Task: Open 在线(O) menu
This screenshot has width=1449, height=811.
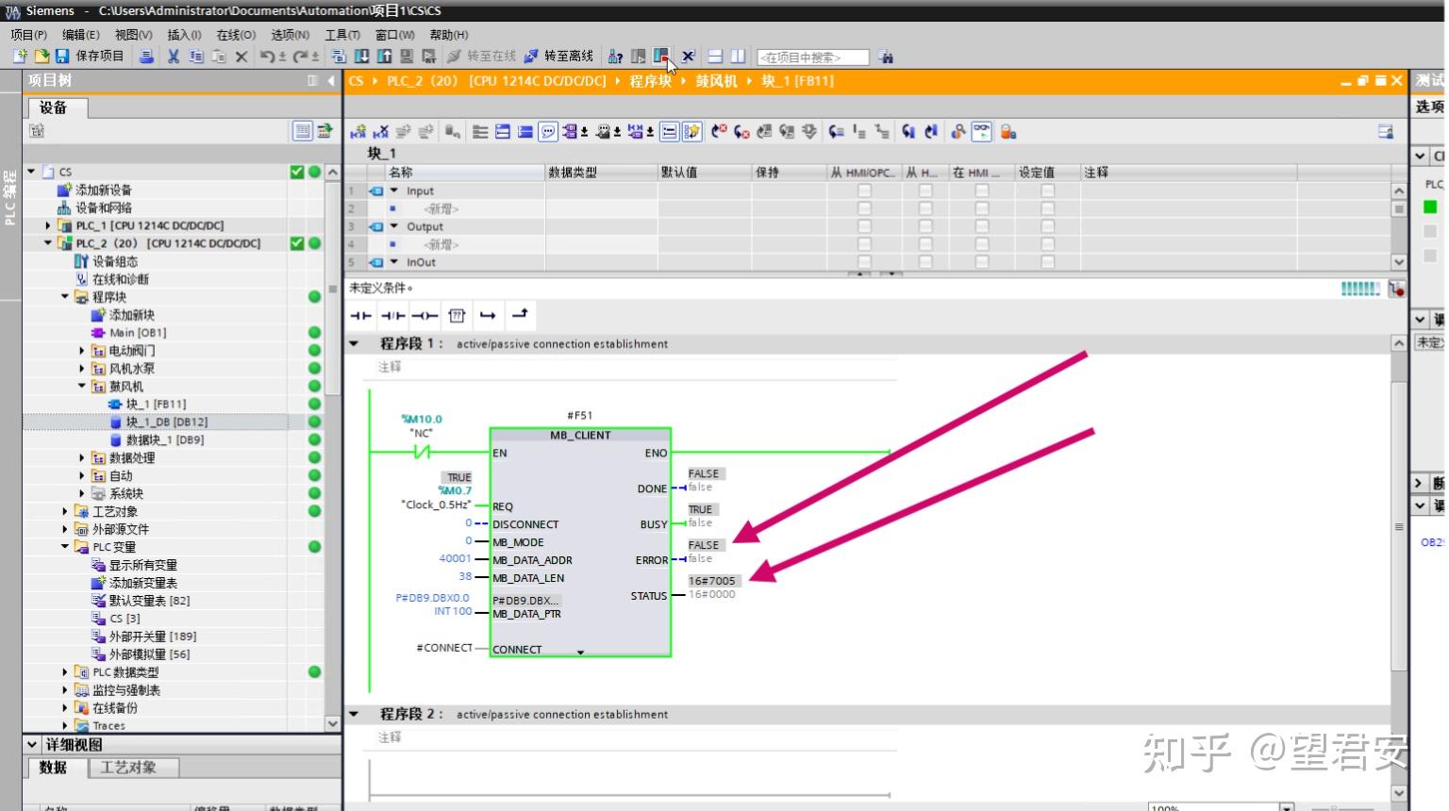Action: (x=236, y=35)
